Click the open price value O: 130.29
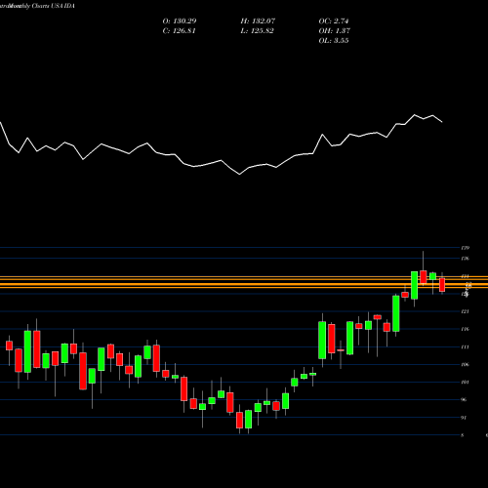Screen dimensions: 488x488 180,21
